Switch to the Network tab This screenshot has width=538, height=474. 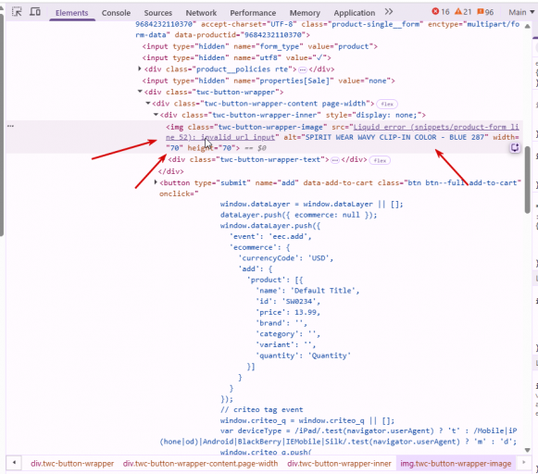pyautogui.click(x=201, y=13)
